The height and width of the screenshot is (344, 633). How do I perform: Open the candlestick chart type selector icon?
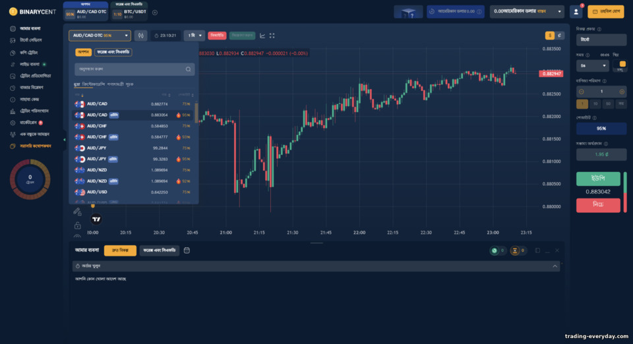click(x=140, y=36)
